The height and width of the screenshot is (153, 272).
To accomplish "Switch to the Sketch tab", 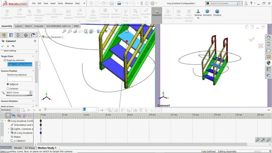I will tap(28, 26).
